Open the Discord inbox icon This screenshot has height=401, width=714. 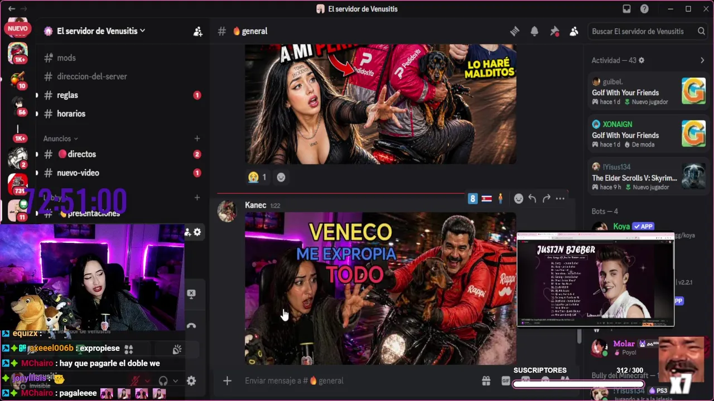pyautogui.click(x=626, y=9)
